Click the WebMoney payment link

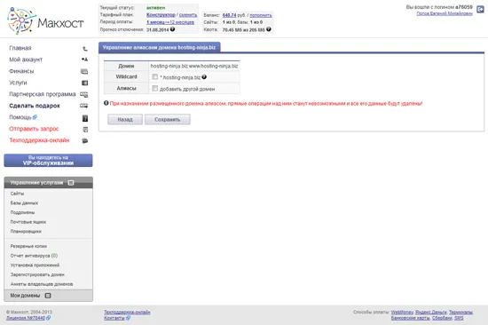point(402,312)
